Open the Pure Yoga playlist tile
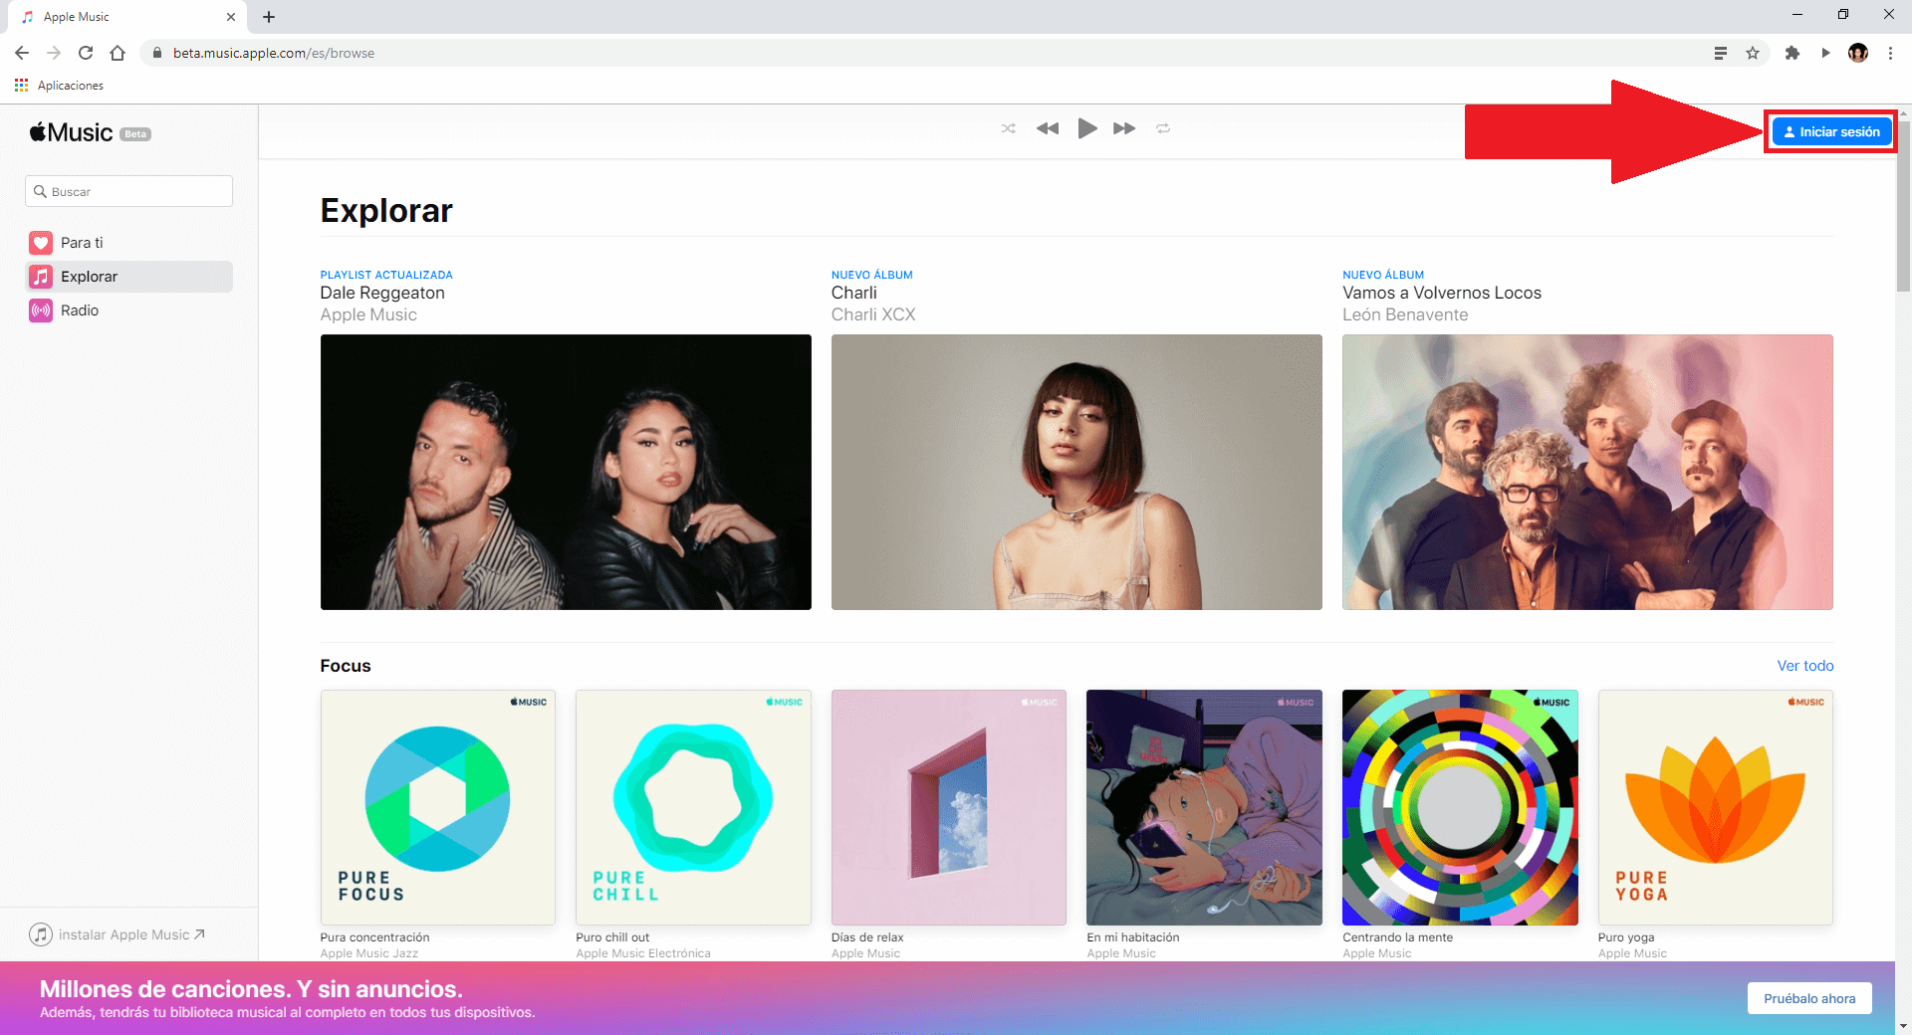The width and height of the screenshot is (1912, 1035). (x=1716, y=807)
